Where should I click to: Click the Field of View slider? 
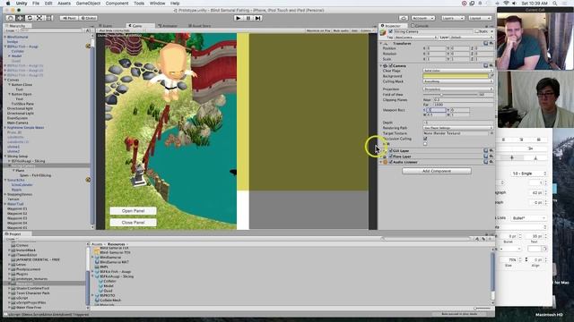[450, 95]
